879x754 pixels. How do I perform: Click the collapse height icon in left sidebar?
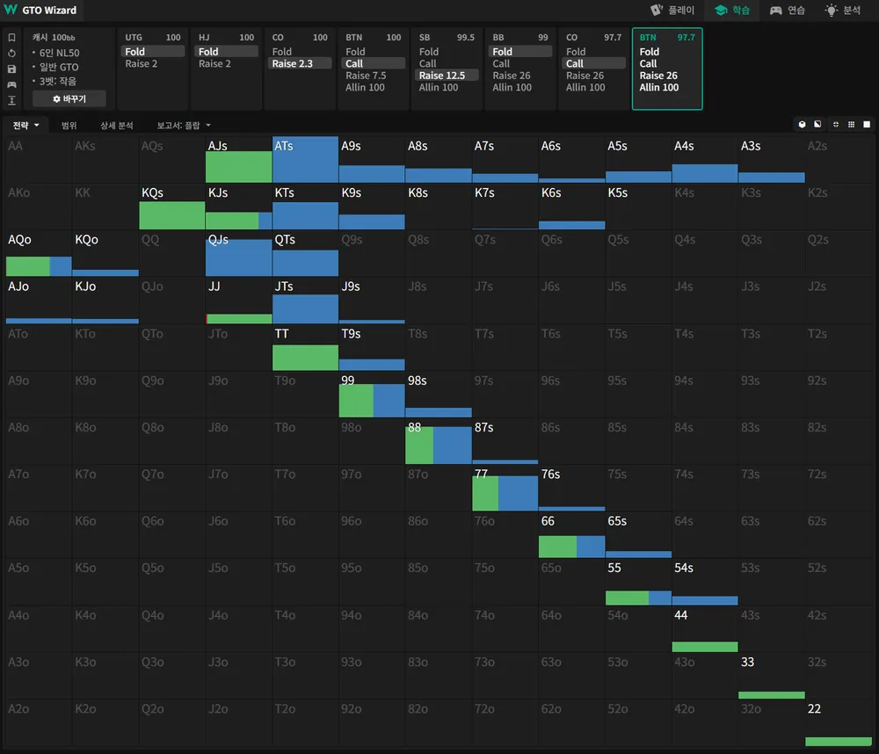[x=11, y=100]
